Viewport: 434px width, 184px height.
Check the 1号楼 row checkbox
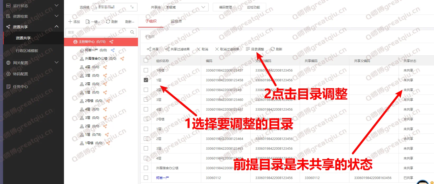(146, 70)
